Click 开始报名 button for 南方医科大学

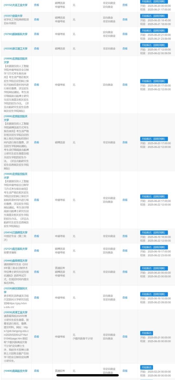coord(154,247)
